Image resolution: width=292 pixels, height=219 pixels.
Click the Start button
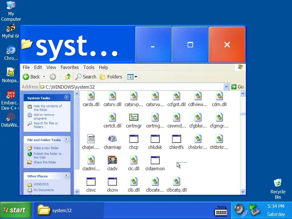pos(16,210)
